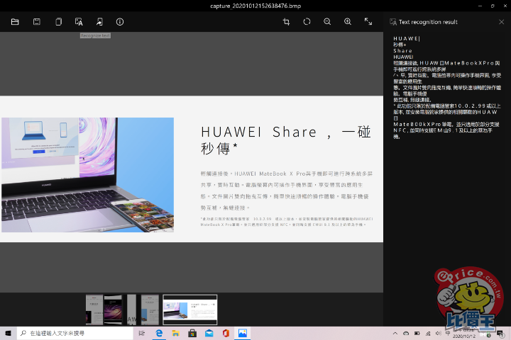
Task: Open a file with the folder icon
Action: click(x=15, y=22)
